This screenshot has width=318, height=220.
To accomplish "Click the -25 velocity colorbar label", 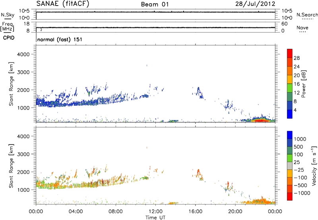I will click(299, 170).
